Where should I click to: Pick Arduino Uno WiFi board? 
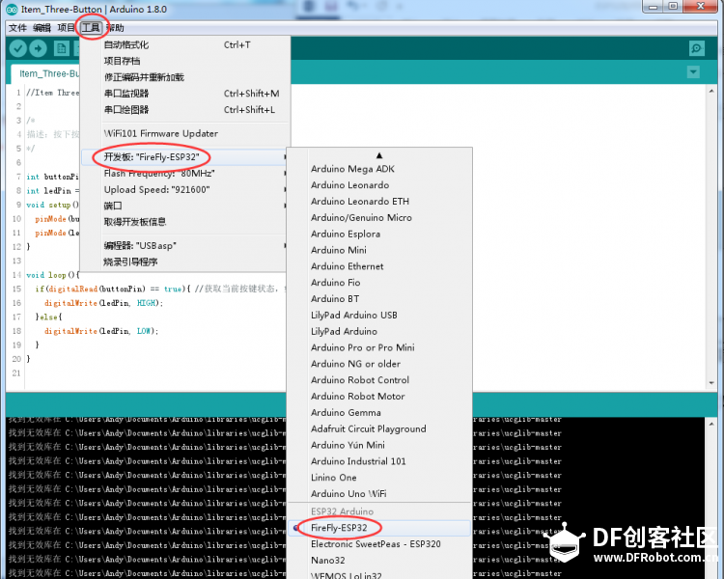click(x=379, y=493)
